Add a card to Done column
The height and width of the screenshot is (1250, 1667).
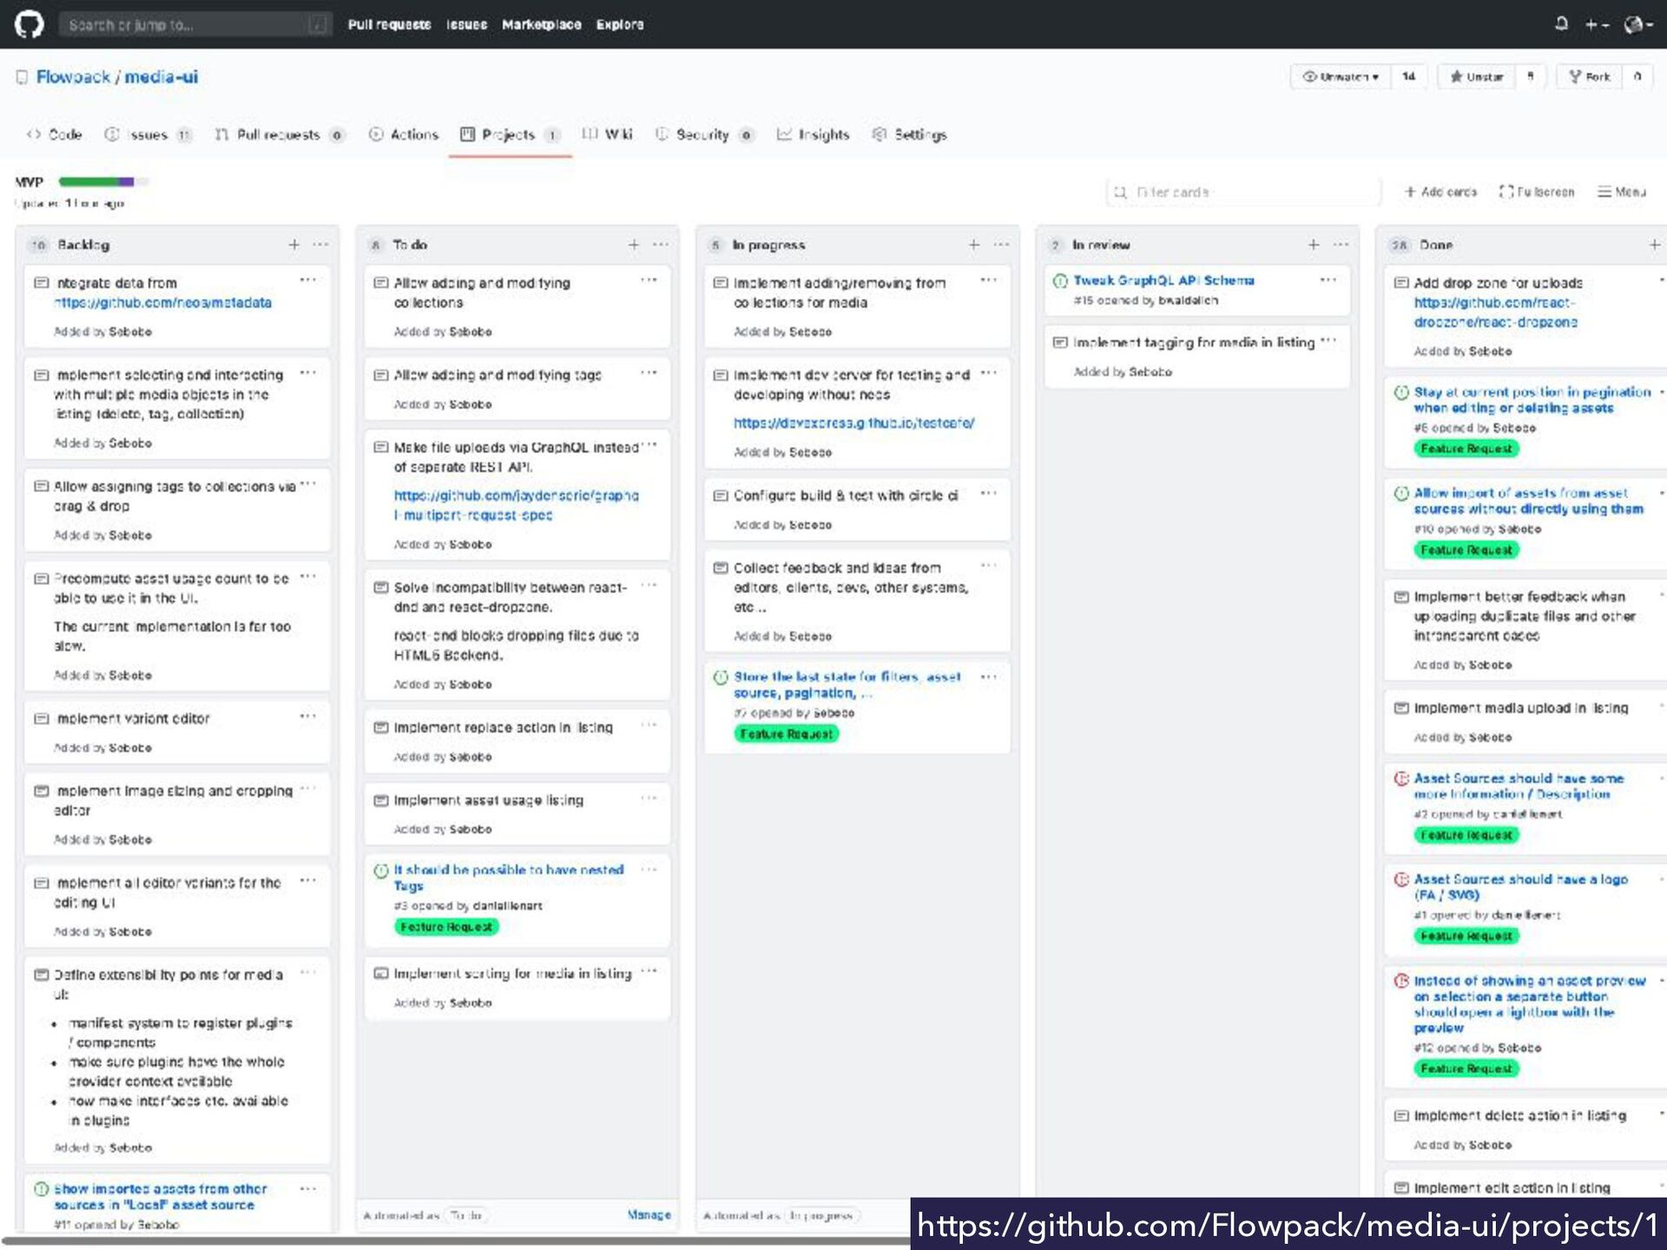pos(1654,245)
